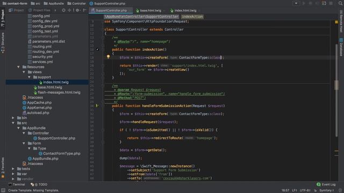
Task: Collapse the Resources folder
Action: coord(19,67)
